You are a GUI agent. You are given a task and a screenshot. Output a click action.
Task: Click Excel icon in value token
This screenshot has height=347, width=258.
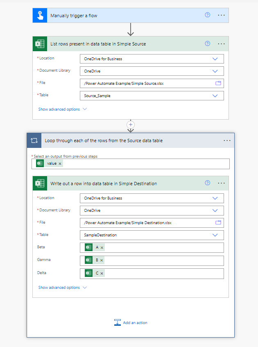tap(40, 163)
